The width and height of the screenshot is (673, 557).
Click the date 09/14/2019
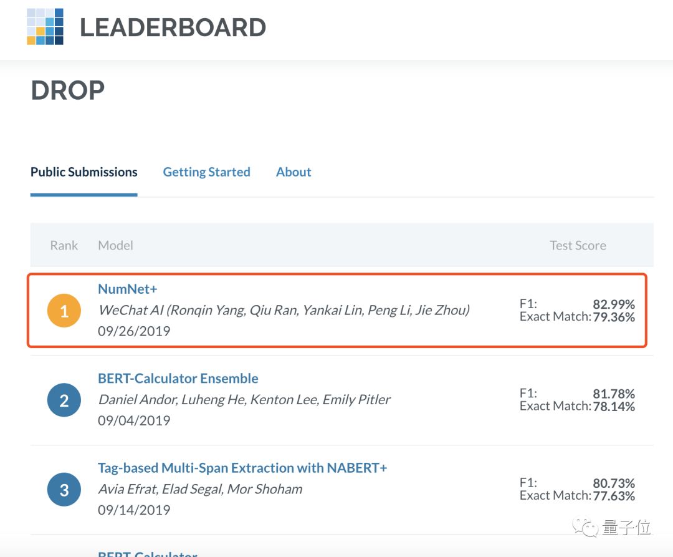point(134,510)
